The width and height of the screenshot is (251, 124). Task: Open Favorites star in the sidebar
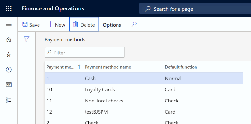(8, 55)
